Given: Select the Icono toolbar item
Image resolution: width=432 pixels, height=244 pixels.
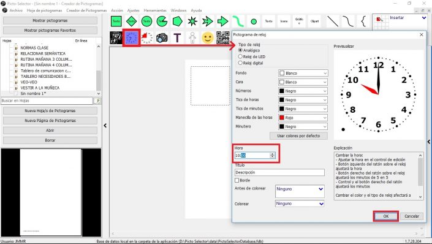Looking at the screenshot, I should [x=284, y=21].
